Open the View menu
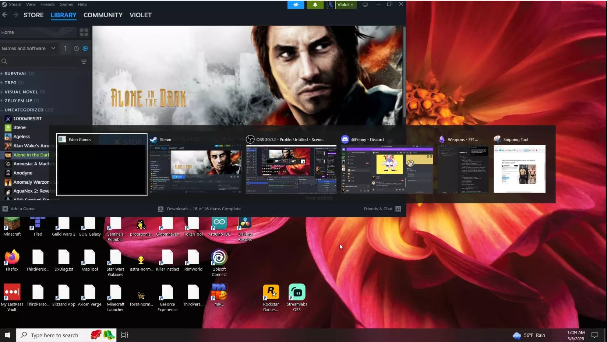Image resolution: width=607 pixels, height=342 pixels. 31,4
